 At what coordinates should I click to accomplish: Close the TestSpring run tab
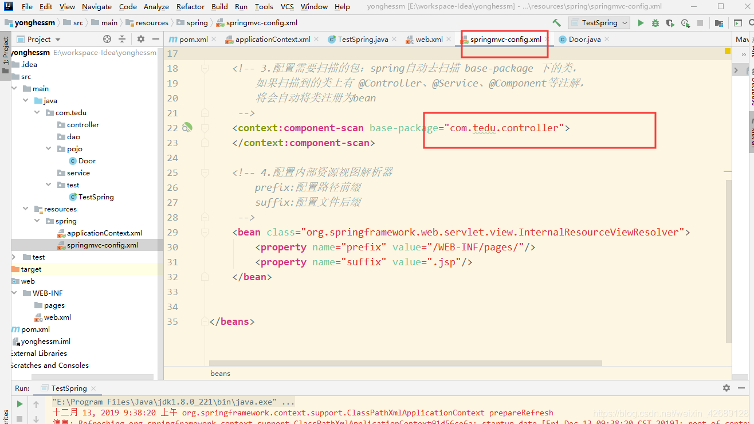click(x=93, y=388)
